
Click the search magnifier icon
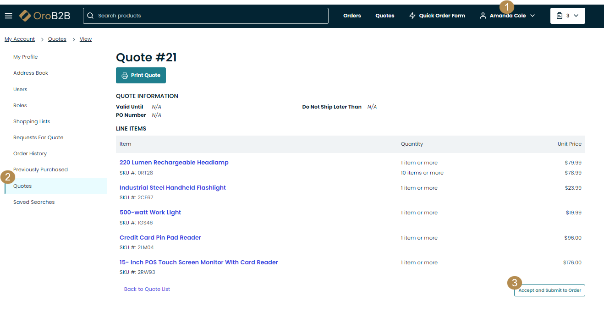pos(90,16)
